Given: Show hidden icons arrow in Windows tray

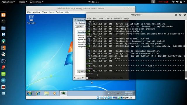Looking at the screenshot, I should 108,93.
